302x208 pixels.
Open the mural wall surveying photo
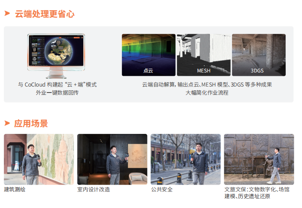tap(39, 159)
